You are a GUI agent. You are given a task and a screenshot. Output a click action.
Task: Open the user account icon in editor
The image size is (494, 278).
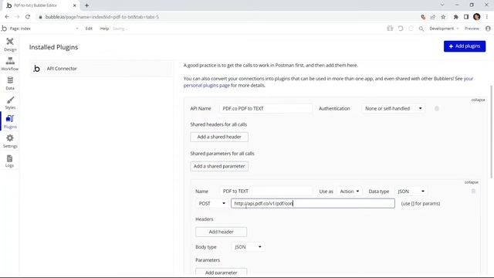point(488,29)
